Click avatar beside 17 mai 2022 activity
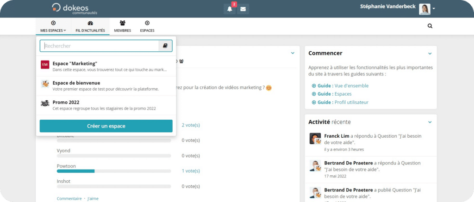Image resolution: width=474 pixels, height=202 pixels. (x=315, y=165)
